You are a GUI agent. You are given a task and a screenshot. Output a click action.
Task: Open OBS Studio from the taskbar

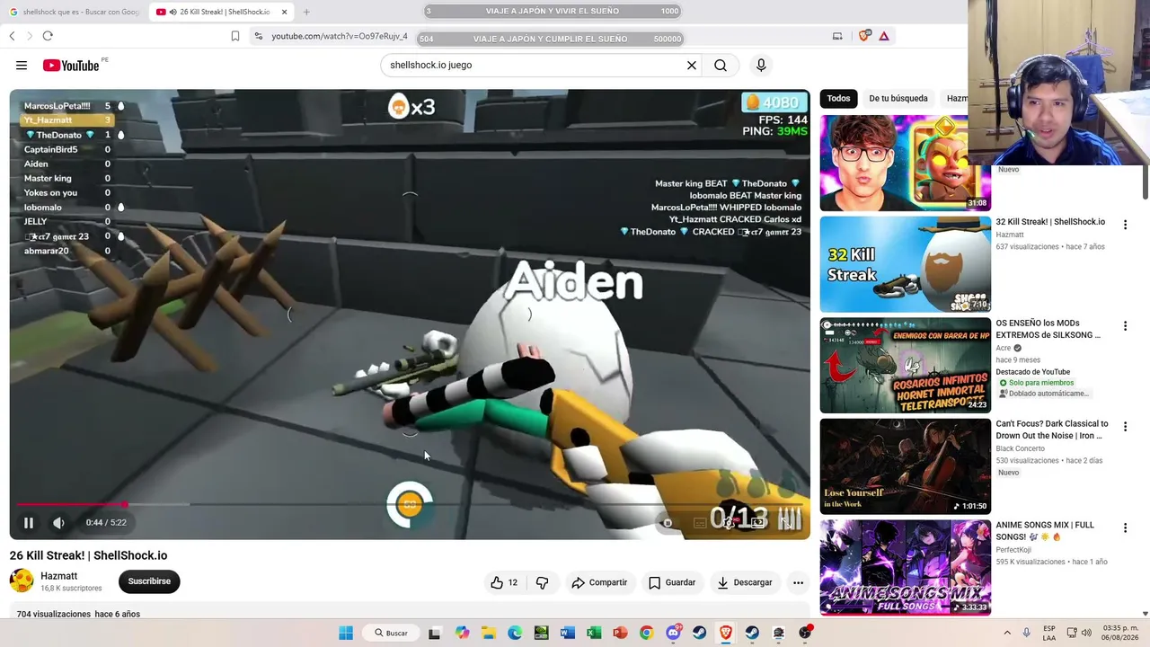[805, 633]
